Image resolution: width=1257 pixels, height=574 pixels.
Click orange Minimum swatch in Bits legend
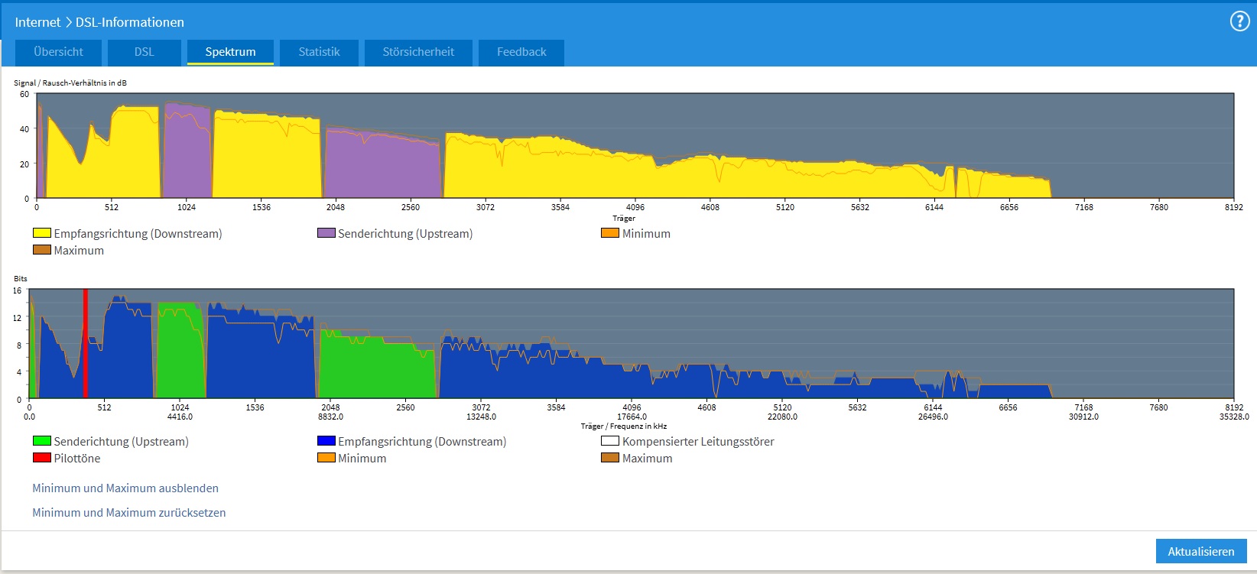tap(326, 458)
